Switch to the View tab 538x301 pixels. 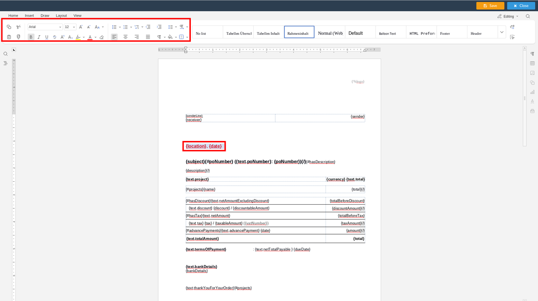[77, 15]
